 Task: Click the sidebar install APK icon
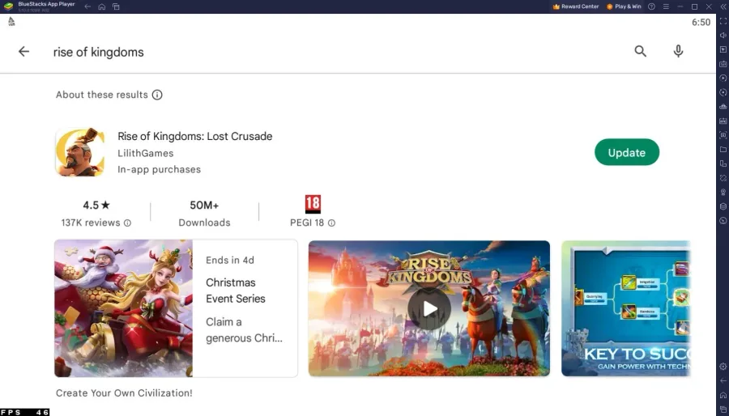tap(723, 121)
